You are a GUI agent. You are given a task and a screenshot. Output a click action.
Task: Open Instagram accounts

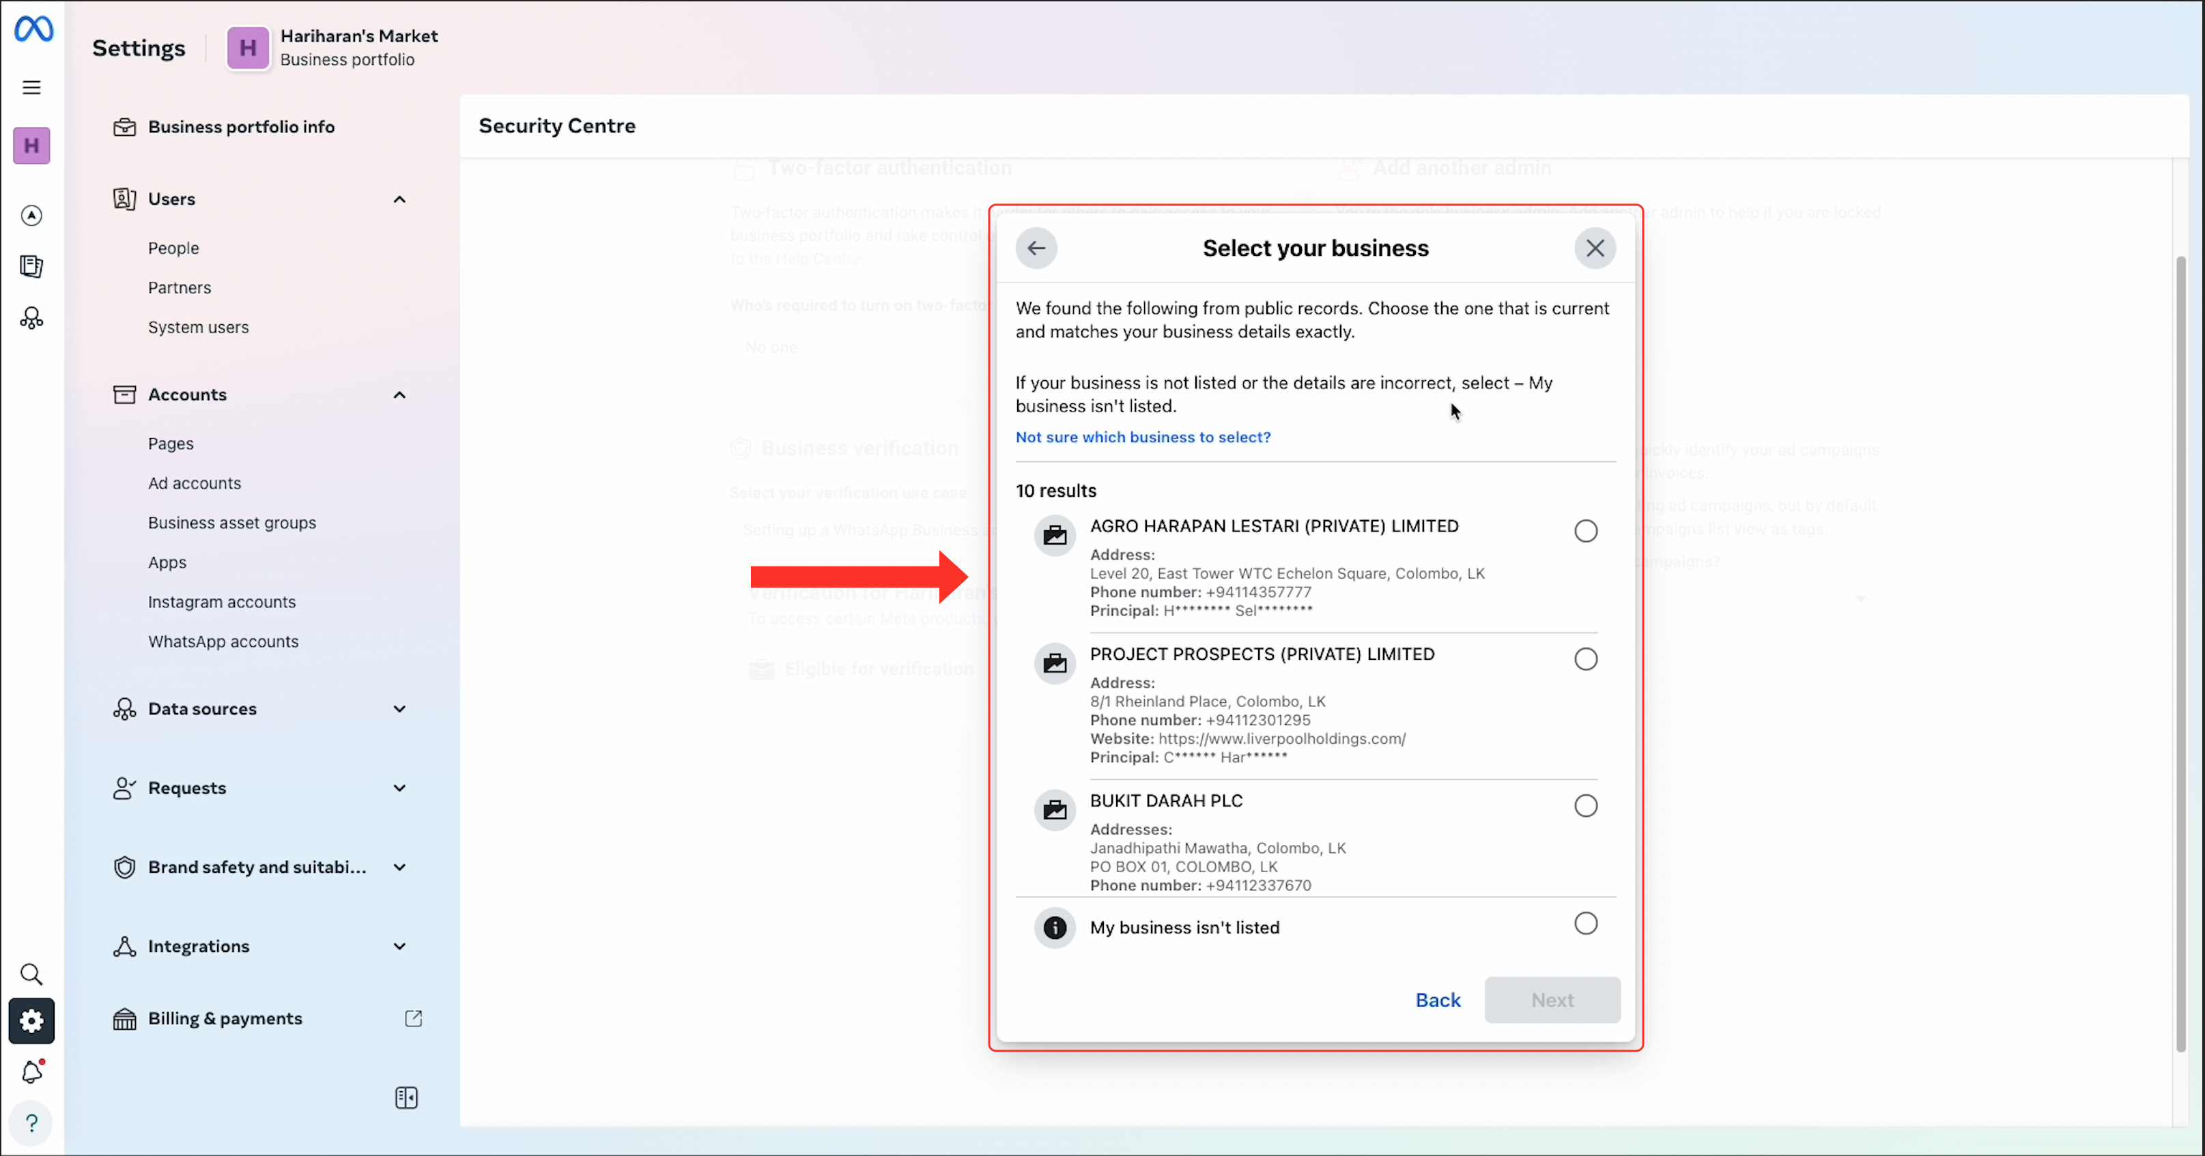(222, 603)
